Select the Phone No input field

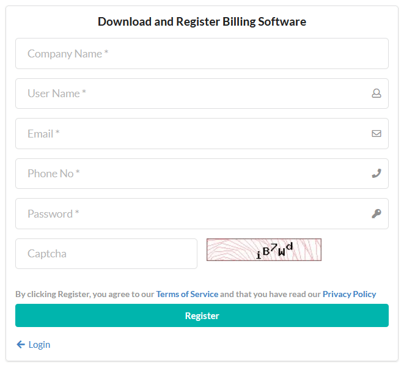pos(202,174)
